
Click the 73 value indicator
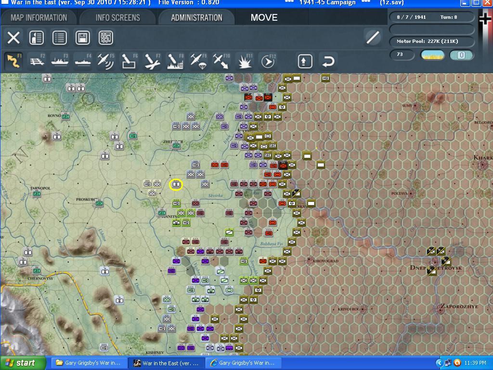(x=401, y=54)
